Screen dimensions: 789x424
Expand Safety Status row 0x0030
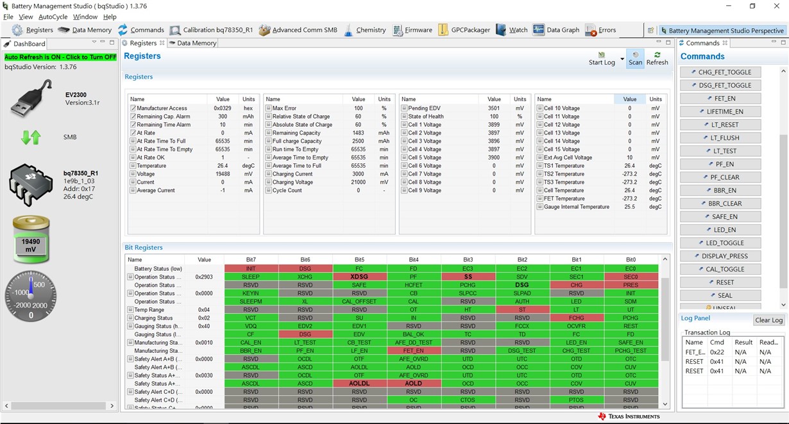(x=130, y=375)
